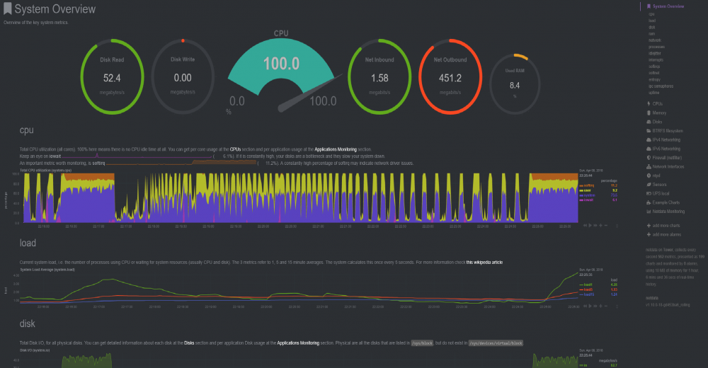This screenshot has width=708, height=368.
Task: Follow the CPUs link in cpu description
Action: pos(235,149)
